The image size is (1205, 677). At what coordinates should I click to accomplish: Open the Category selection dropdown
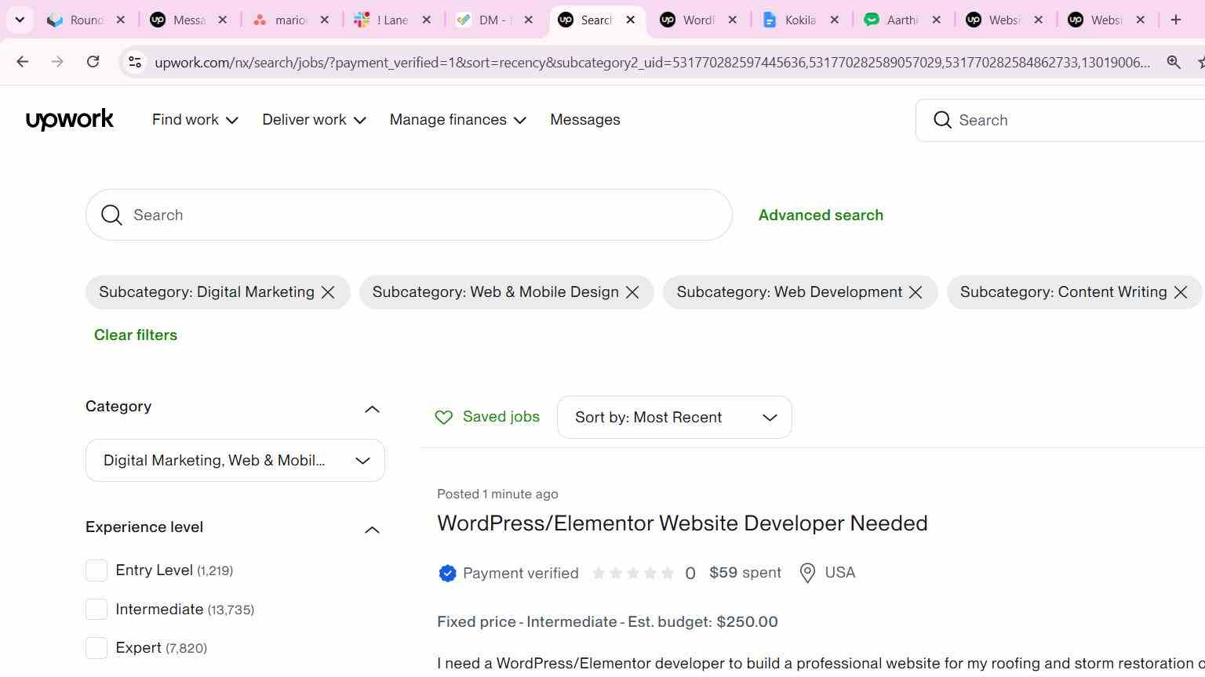(x=235, y=460)
